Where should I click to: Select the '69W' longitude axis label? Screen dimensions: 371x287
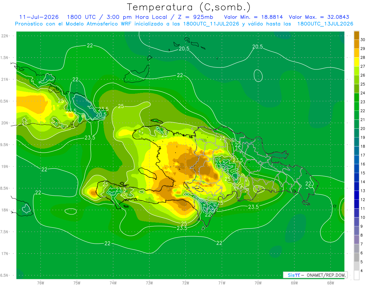coord(294,283)
